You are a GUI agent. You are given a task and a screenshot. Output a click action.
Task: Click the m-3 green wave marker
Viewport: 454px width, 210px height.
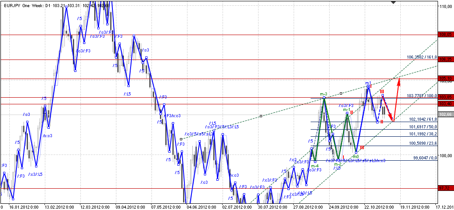coord(324,94)
